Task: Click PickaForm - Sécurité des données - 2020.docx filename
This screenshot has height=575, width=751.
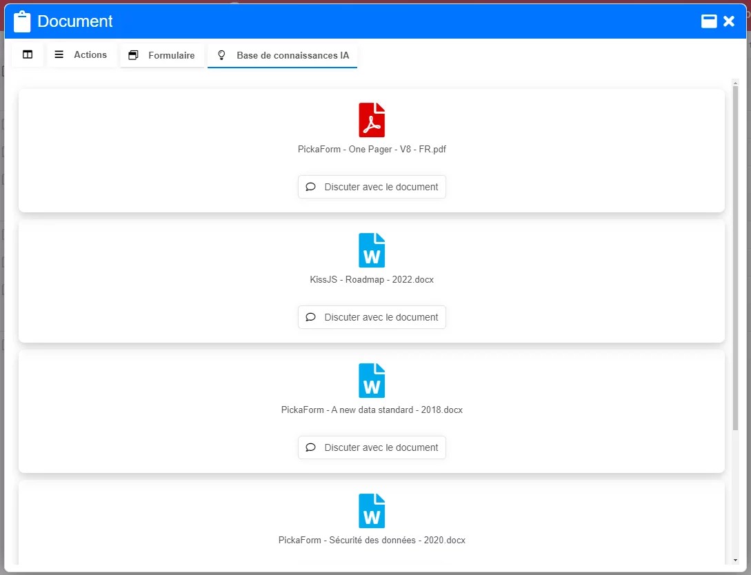Action: pos(372,541)
